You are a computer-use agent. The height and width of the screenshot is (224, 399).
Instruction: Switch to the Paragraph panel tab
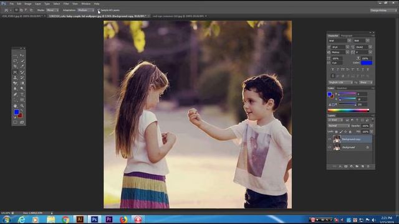347,36
